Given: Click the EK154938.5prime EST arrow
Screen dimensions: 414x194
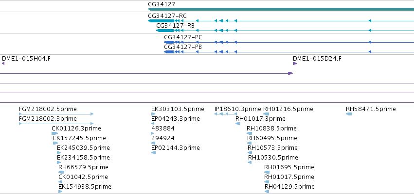Looking at the screenshot, I should point(60,192).
